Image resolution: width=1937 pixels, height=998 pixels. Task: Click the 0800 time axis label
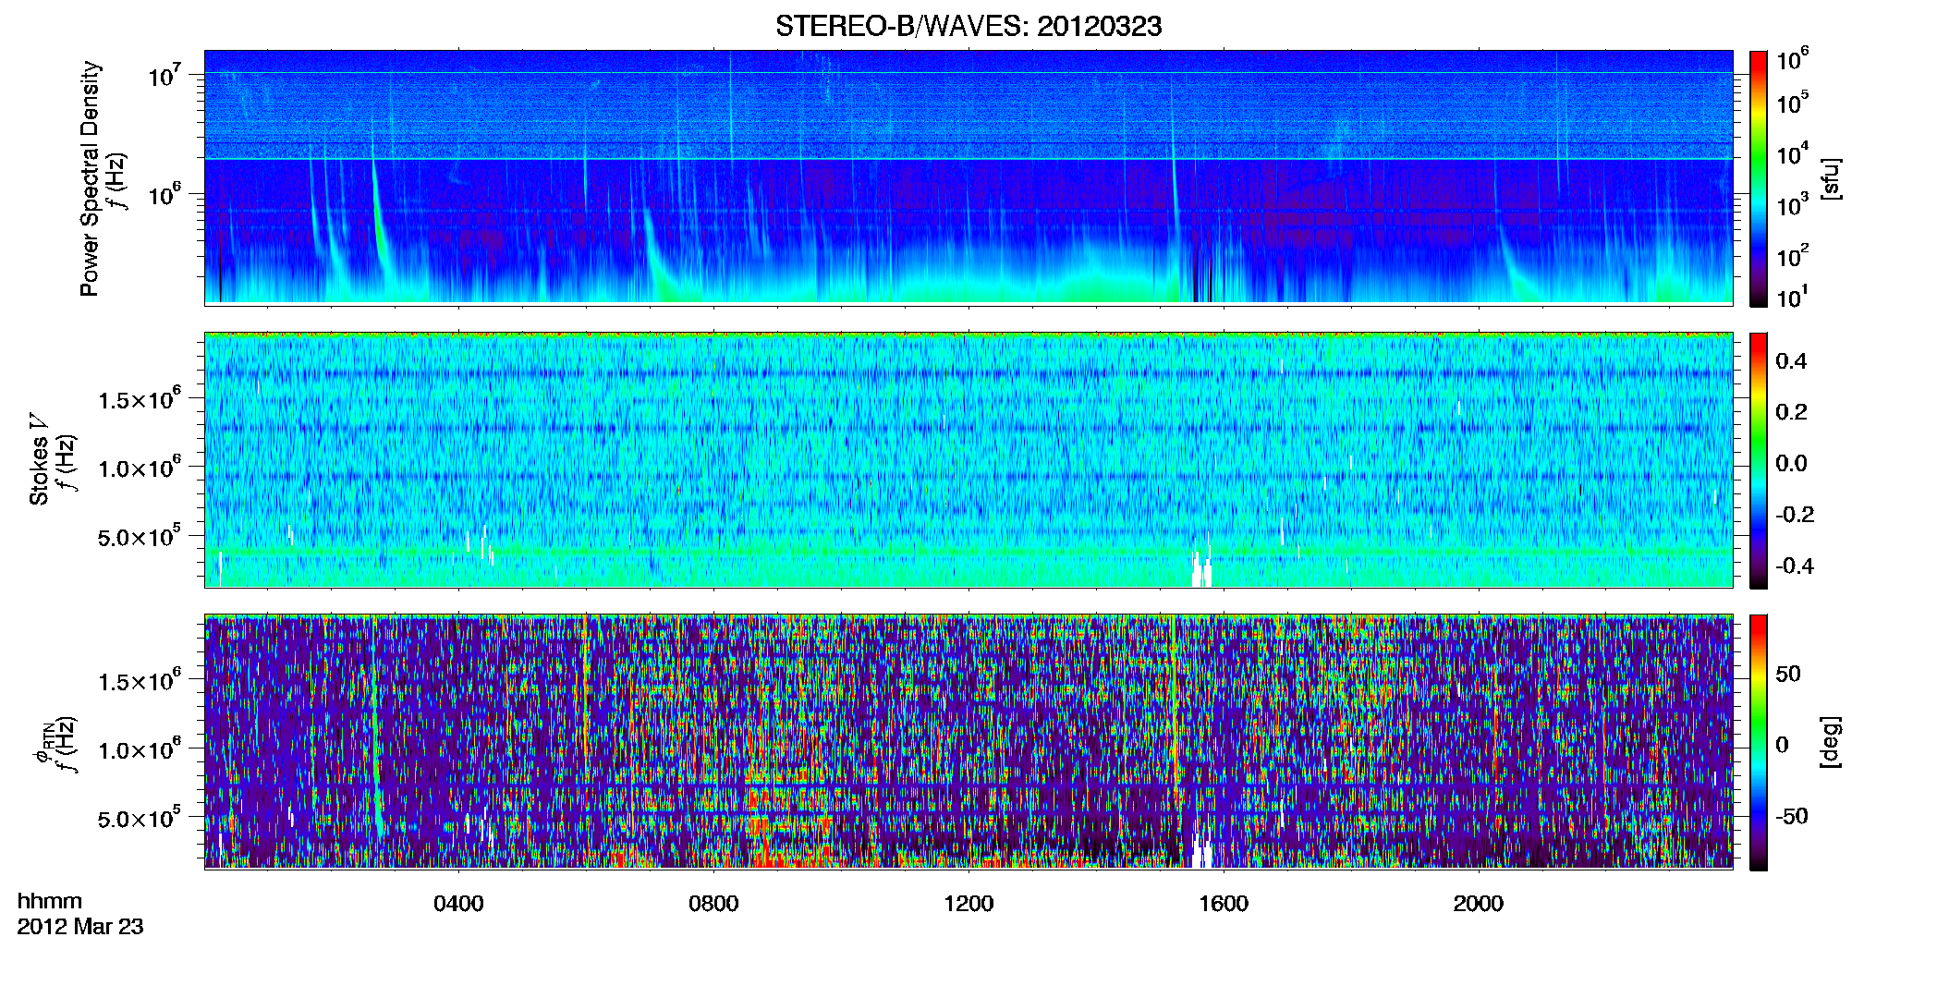(713, 904)
